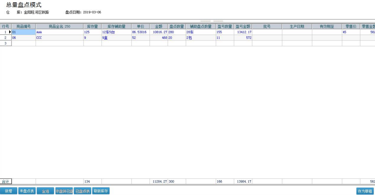Refresh stock with 刷新库存 button
Viewport: 375px width, 195px height.
coord(101,191)
